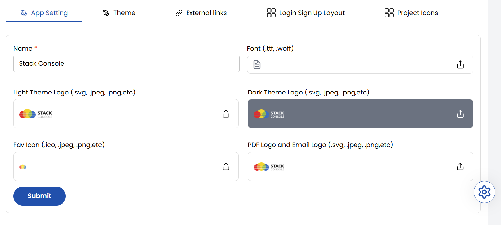This screenshot has height=225, width=501.
Task: Click the Dark Theme Logo preview image
Action: 269,114
